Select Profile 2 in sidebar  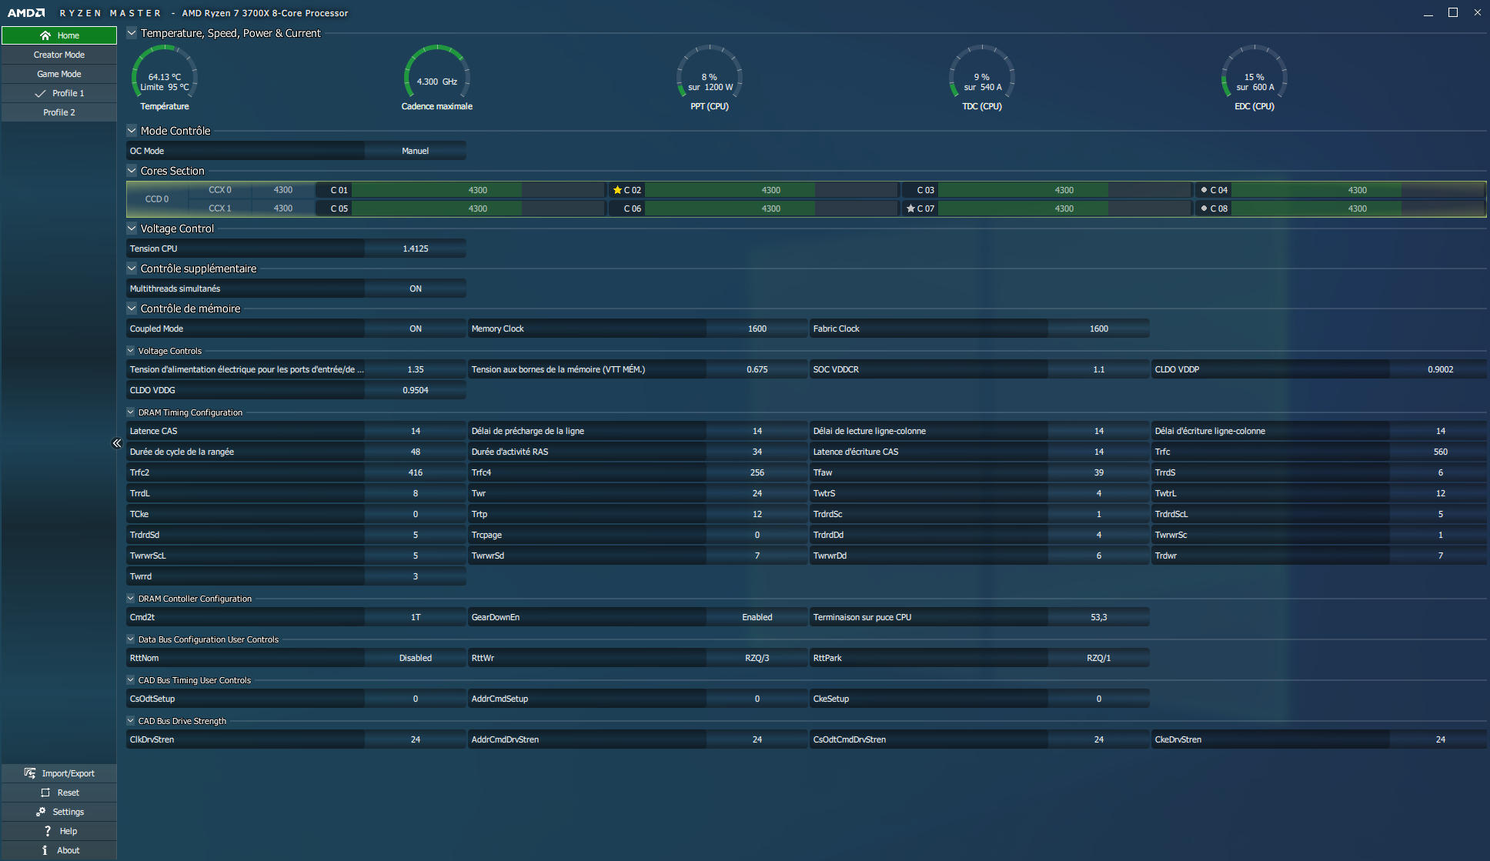click(x=59, y=112)
